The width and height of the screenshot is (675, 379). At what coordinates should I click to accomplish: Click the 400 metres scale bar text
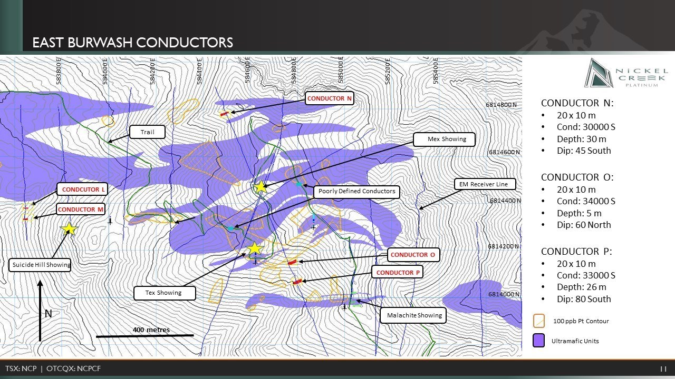coord(151,330)
